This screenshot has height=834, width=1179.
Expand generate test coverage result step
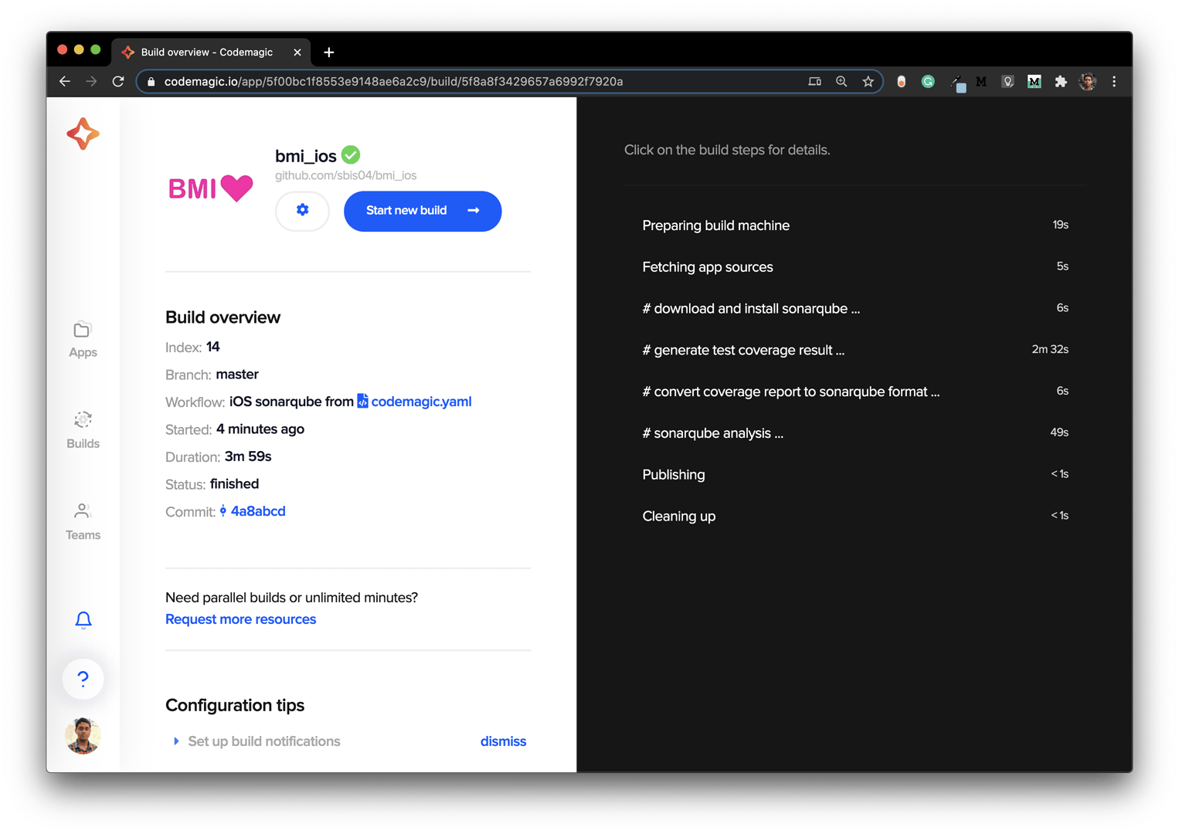tap(855, 351)
